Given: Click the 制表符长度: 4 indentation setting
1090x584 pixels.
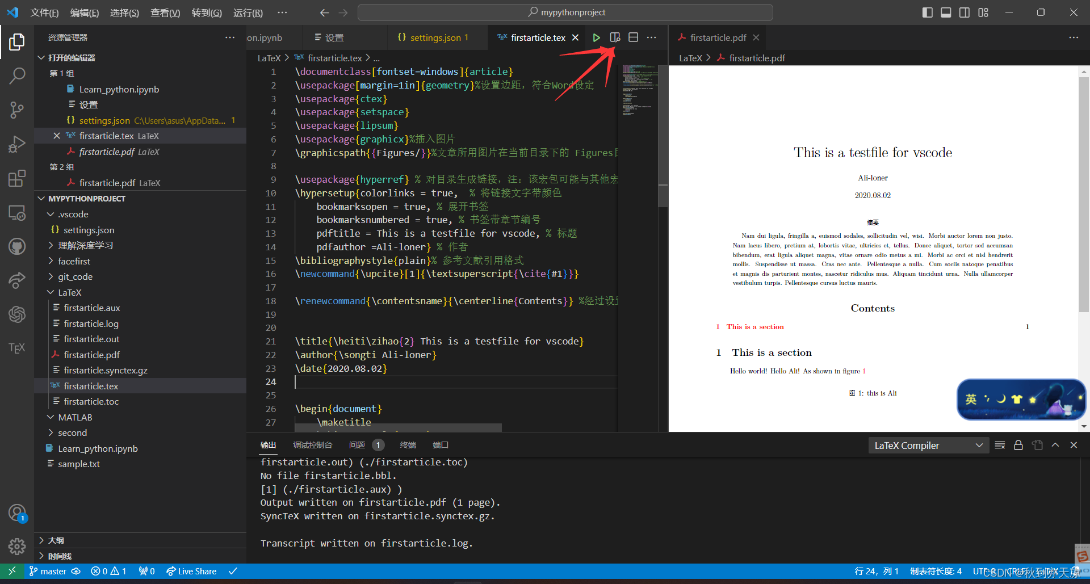Looking at the screenshot, I should (936, 571).
